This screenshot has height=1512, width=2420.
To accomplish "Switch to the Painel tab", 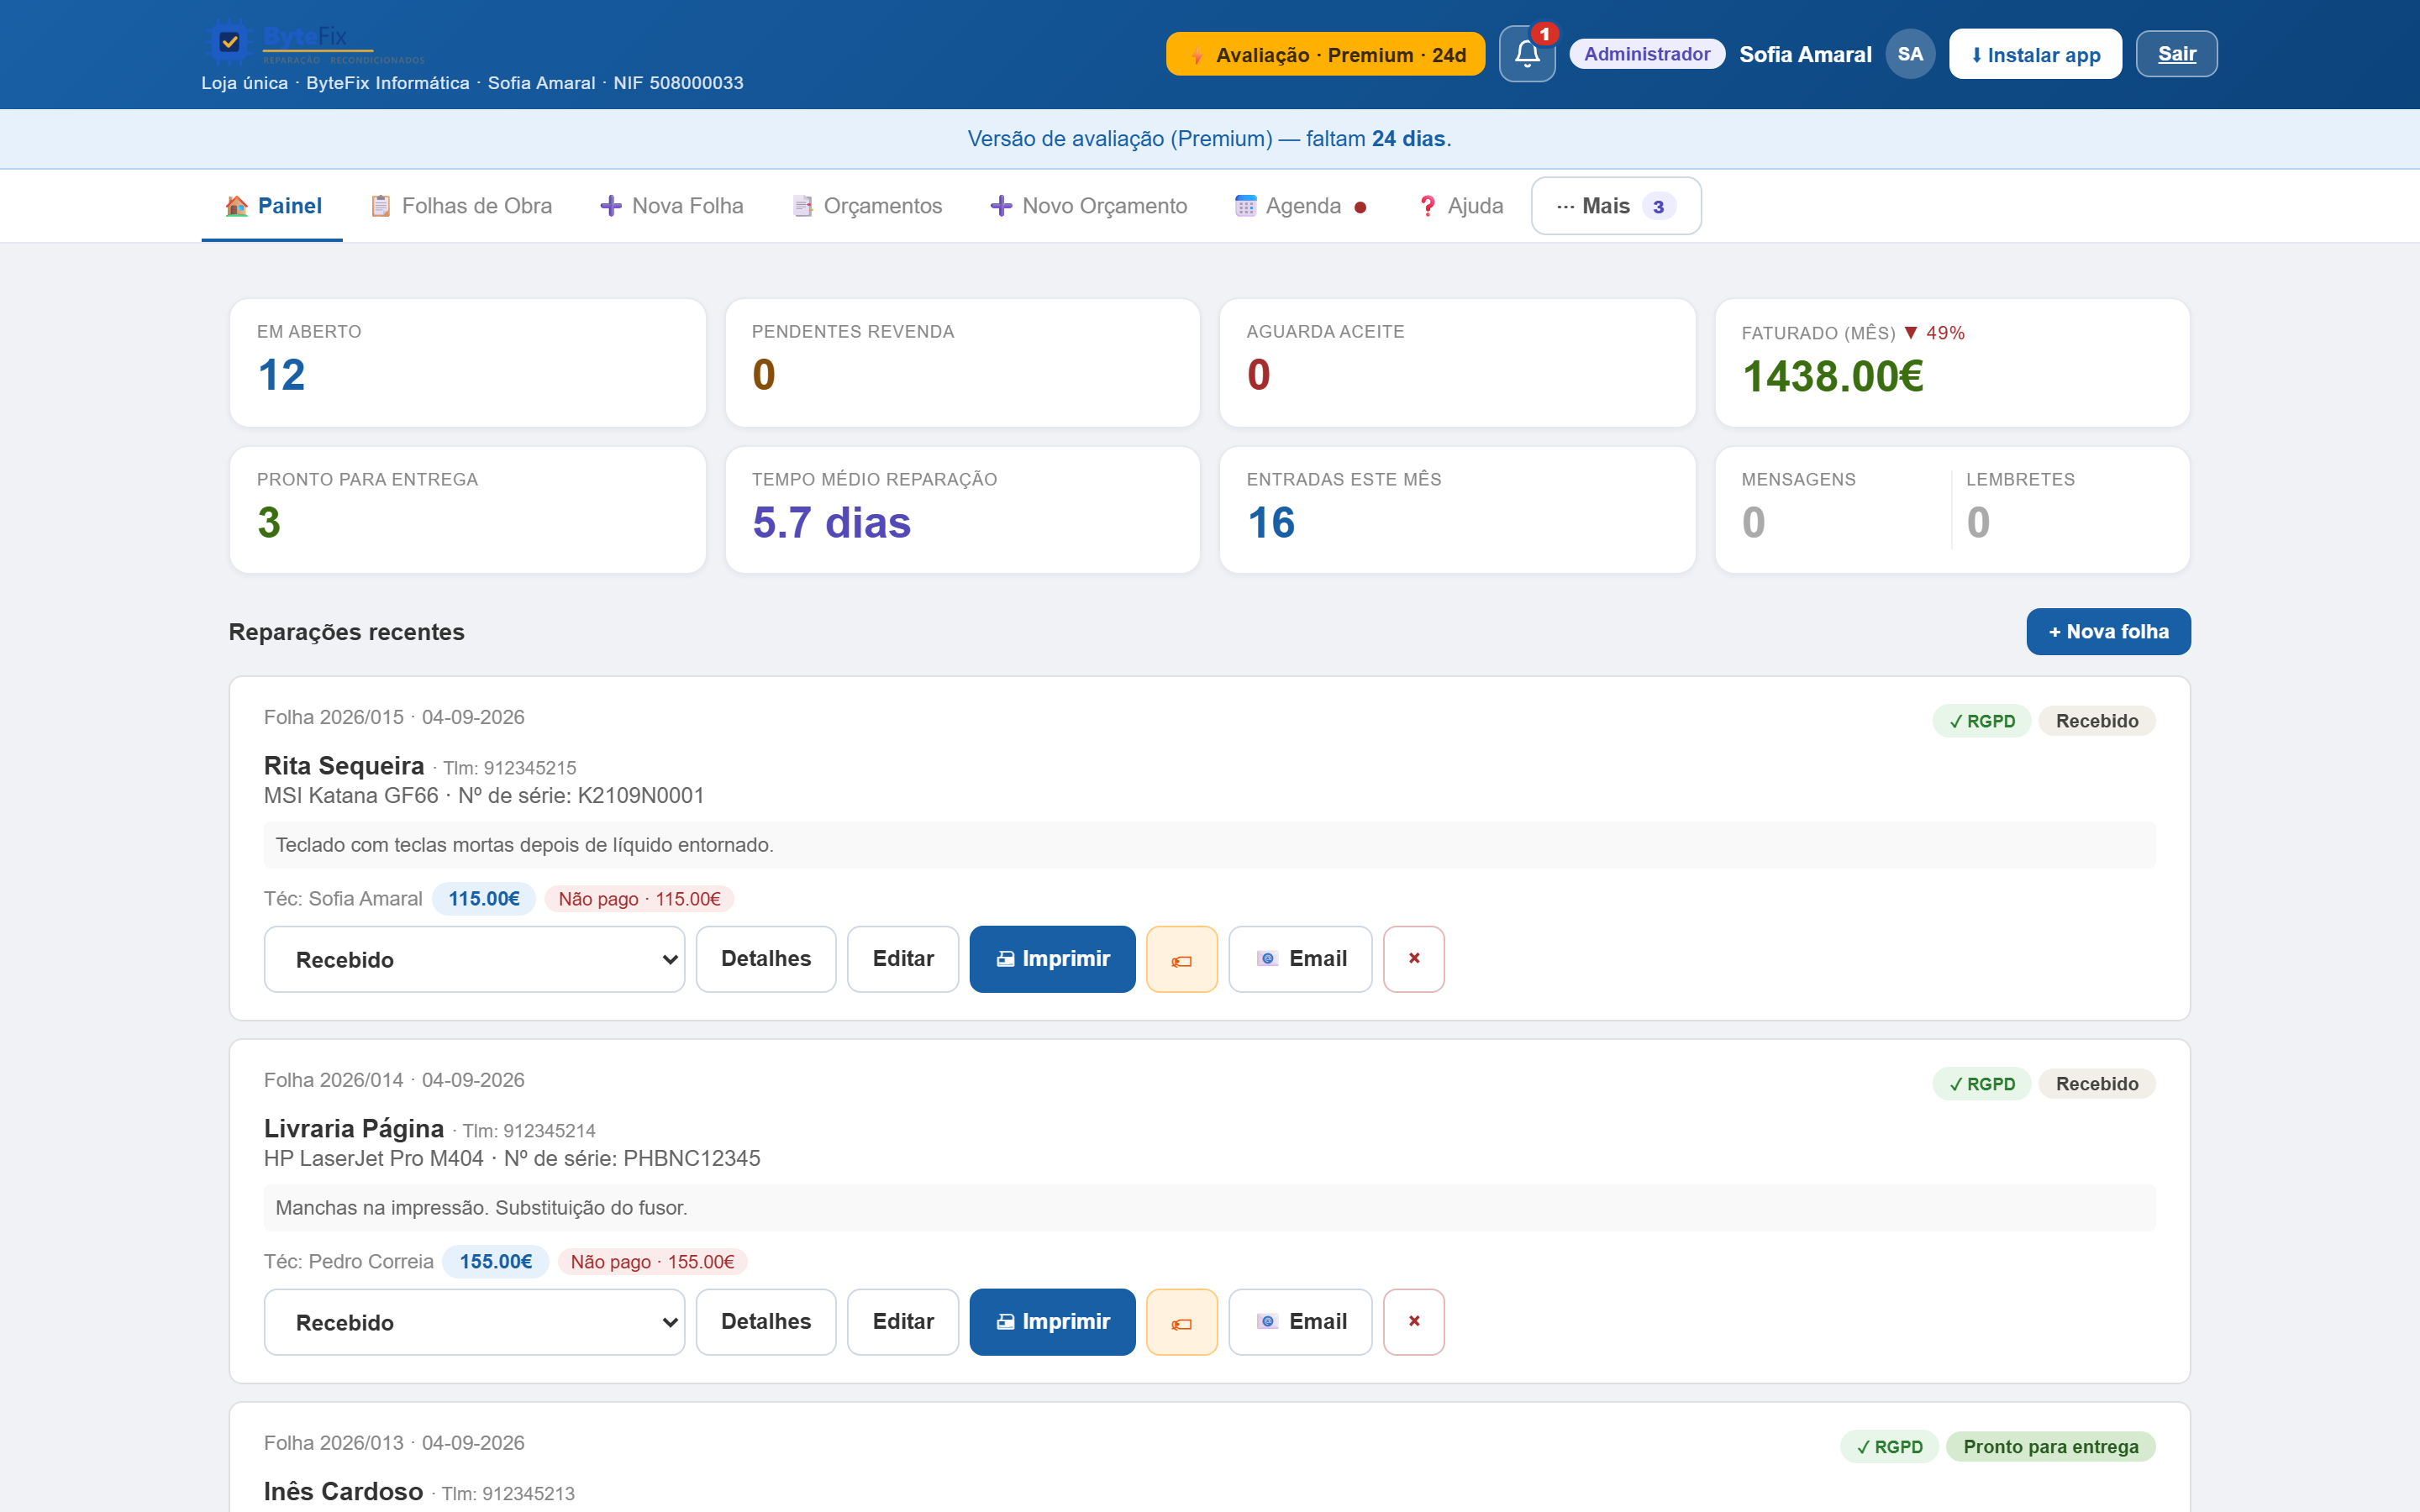I will [272, 206].
